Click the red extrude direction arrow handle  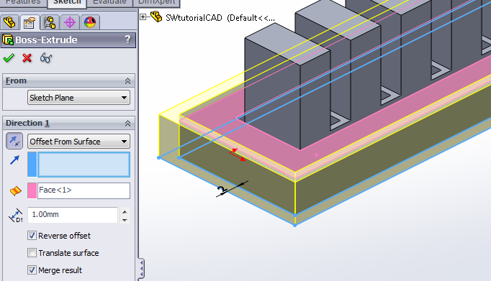tap(238, 155)
